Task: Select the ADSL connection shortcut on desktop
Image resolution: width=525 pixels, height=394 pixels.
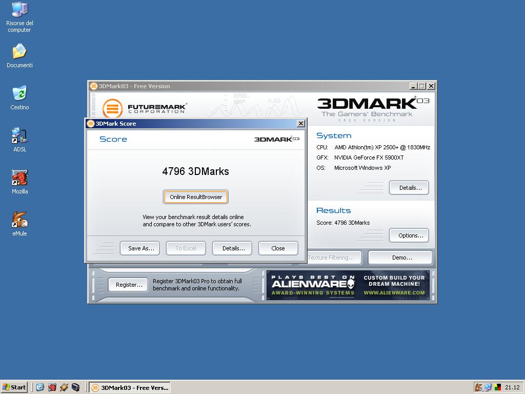Action: [x=19, y=140]
